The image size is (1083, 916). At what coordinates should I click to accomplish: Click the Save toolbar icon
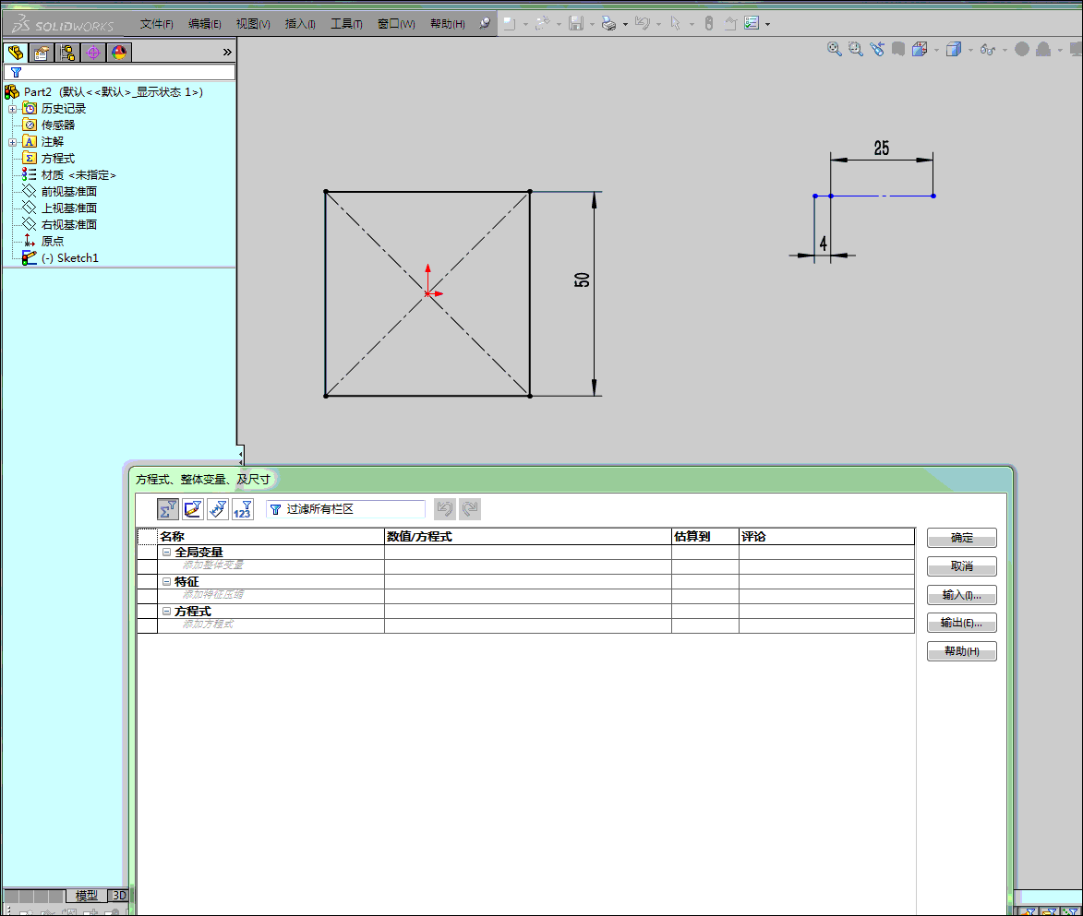(576, 23)
